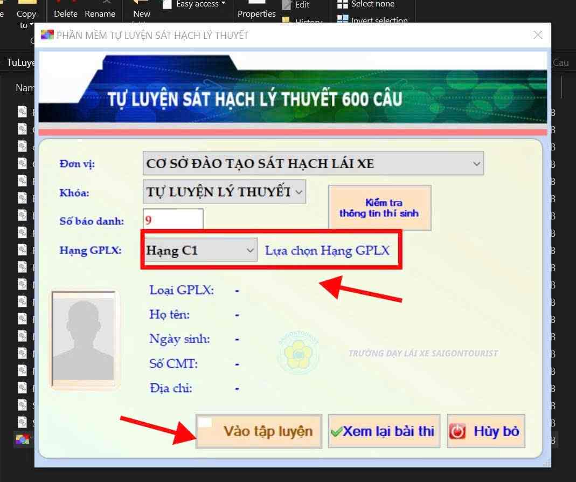Image resolution: width=576 pixels, height=482 pixels.
Task: Click the "Số CMT:" label
Action: pyautogui.click(x=174, y=363)
